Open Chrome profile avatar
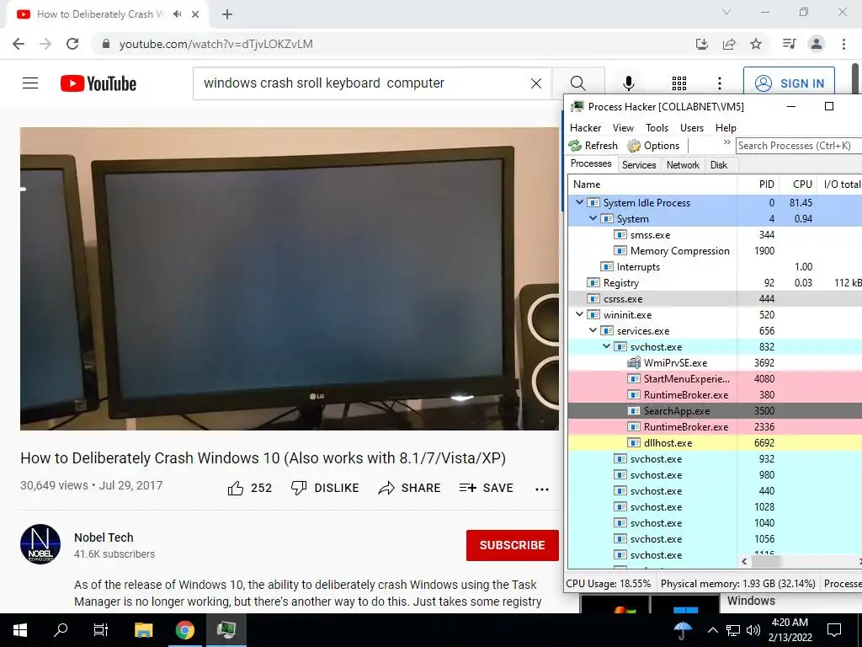This screenshot has height=647, width=862. (817, 44)
